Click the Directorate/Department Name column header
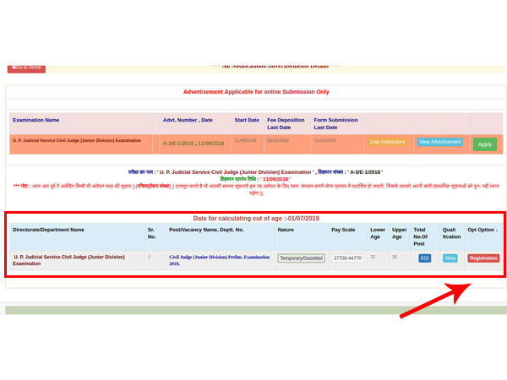The image size is (507, 380). point(48,230)
